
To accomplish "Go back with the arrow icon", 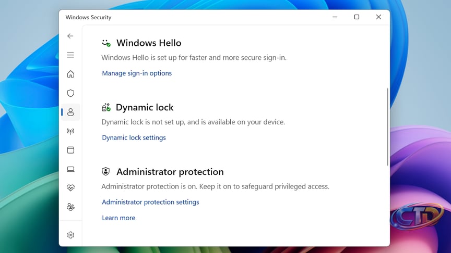I will (70, 36).
